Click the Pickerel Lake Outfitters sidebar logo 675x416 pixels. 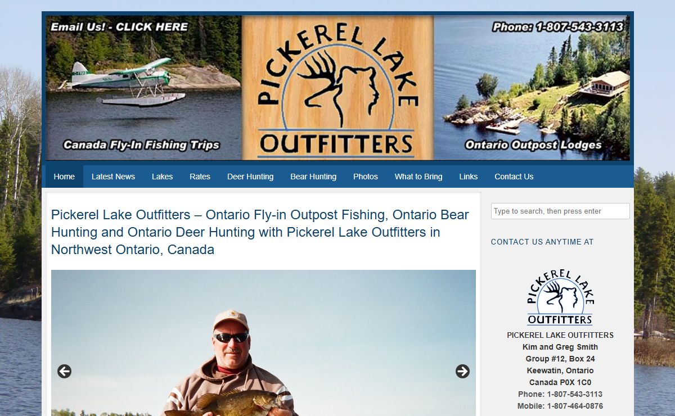tap(560, 297)
